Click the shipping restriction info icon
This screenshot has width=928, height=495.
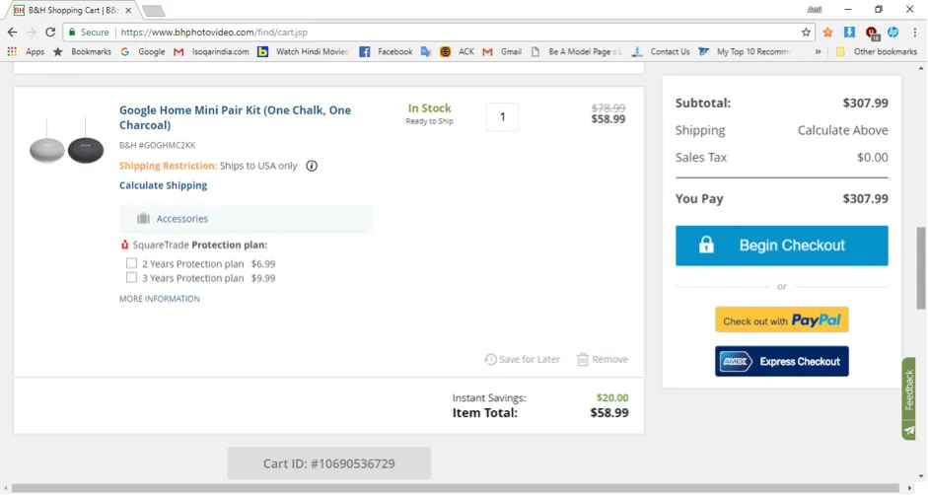pyautogui.click(x=312, y=166)
